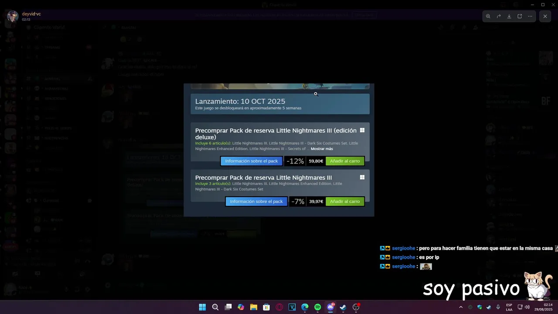Click the enlarged Little Nightmares III screenshot
The width and height of the screenshot is (558, 314).
pyautogui.click(x=279, y=150)
